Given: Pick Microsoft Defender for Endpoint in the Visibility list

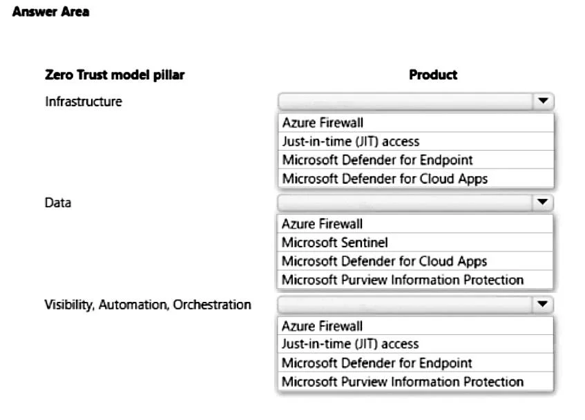Looking at the screenshot, I should point(415,363).
